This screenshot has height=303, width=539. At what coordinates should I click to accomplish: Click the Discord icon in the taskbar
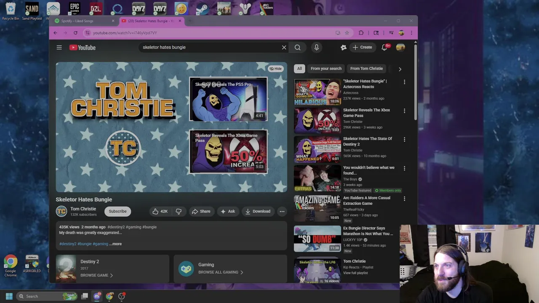pyautogui.click(x=97, y=296)
